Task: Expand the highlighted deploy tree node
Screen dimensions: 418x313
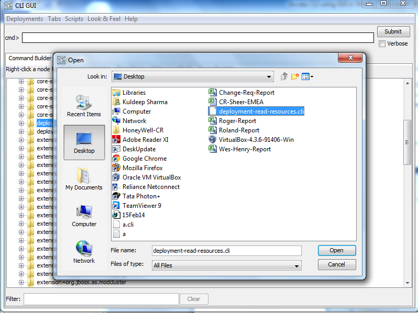Action: click(x=21, y=123)
